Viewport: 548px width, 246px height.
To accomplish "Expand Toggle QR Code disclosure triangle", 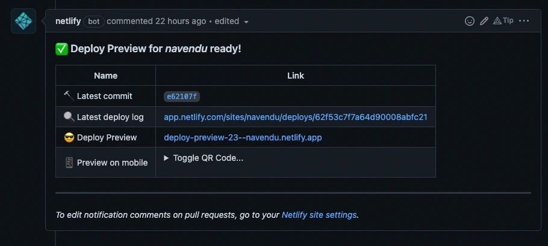I will pyautogui.click(x=166, y=158).
